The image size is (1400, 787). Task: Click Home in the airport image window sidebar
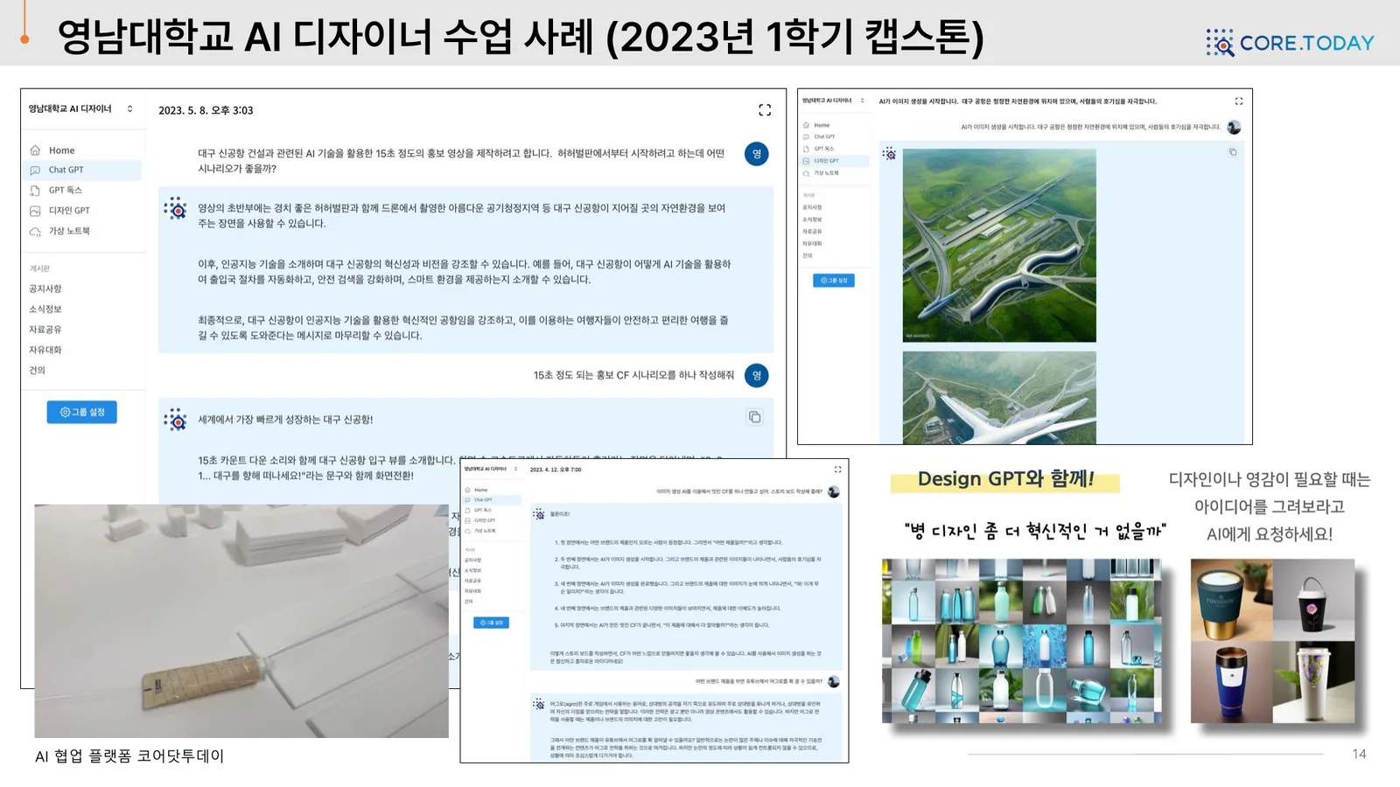pos(822,125)
